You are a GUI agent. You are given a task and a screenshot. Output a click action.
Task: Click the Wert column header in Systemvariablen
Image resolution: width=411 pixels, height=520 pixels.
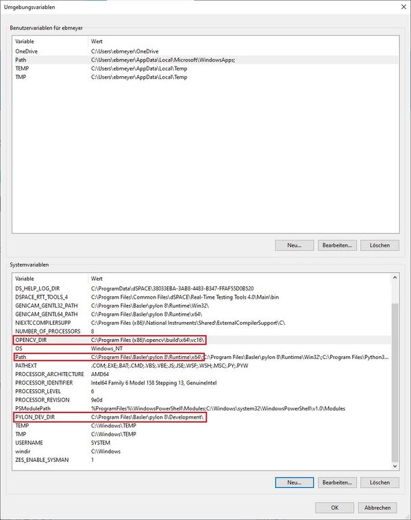[x=97, y=279]
